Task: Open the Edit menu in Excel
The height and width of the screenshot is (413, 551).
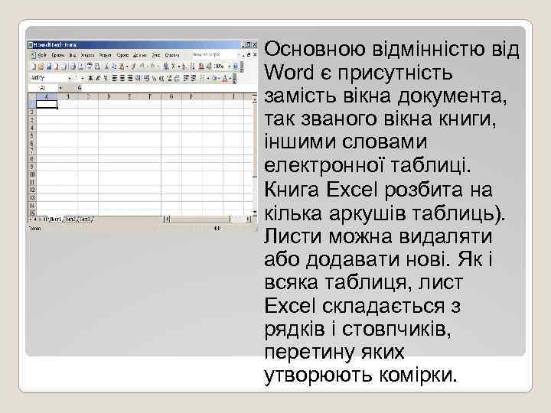Action: tap(58, 55)
